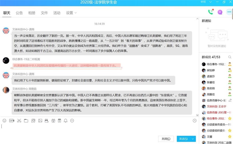Select member 王耀 in the member list
233x144 pixels.
pyautogui.click(x=217, y=137)
